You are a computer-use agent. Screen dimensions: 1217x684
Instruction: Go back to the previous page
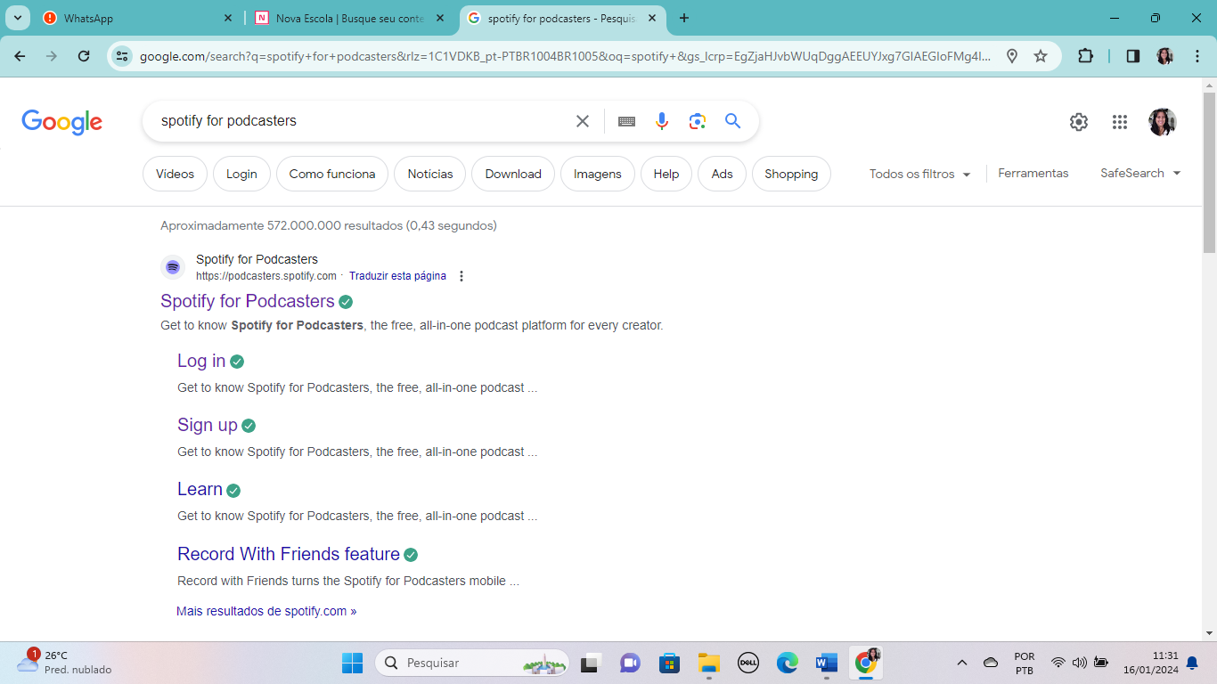(20, 56)
